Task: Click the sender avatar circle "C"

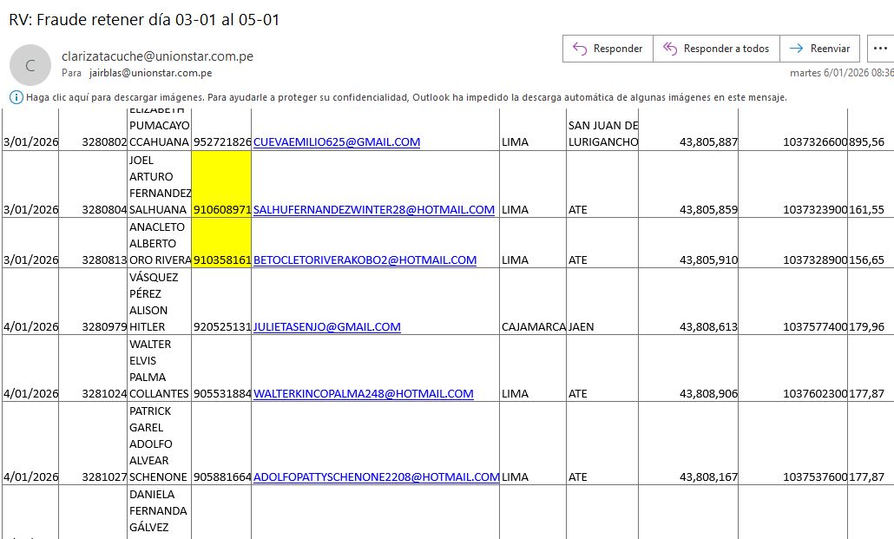Action: point(30,65)
